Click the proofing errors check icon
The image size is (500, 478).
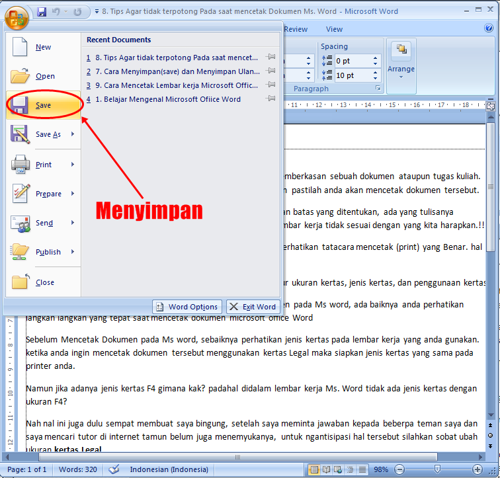pyautogui.click(x=114, y=469)
